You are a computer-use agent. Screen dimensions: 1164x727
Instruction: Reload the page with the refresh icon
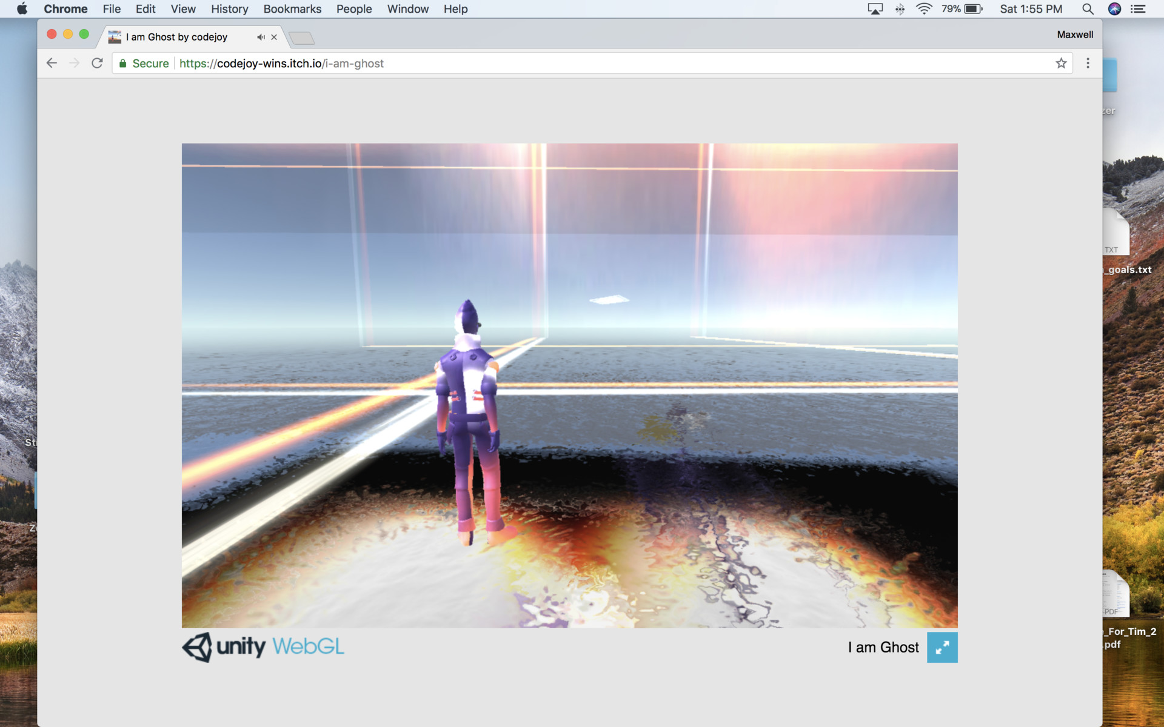97,63
